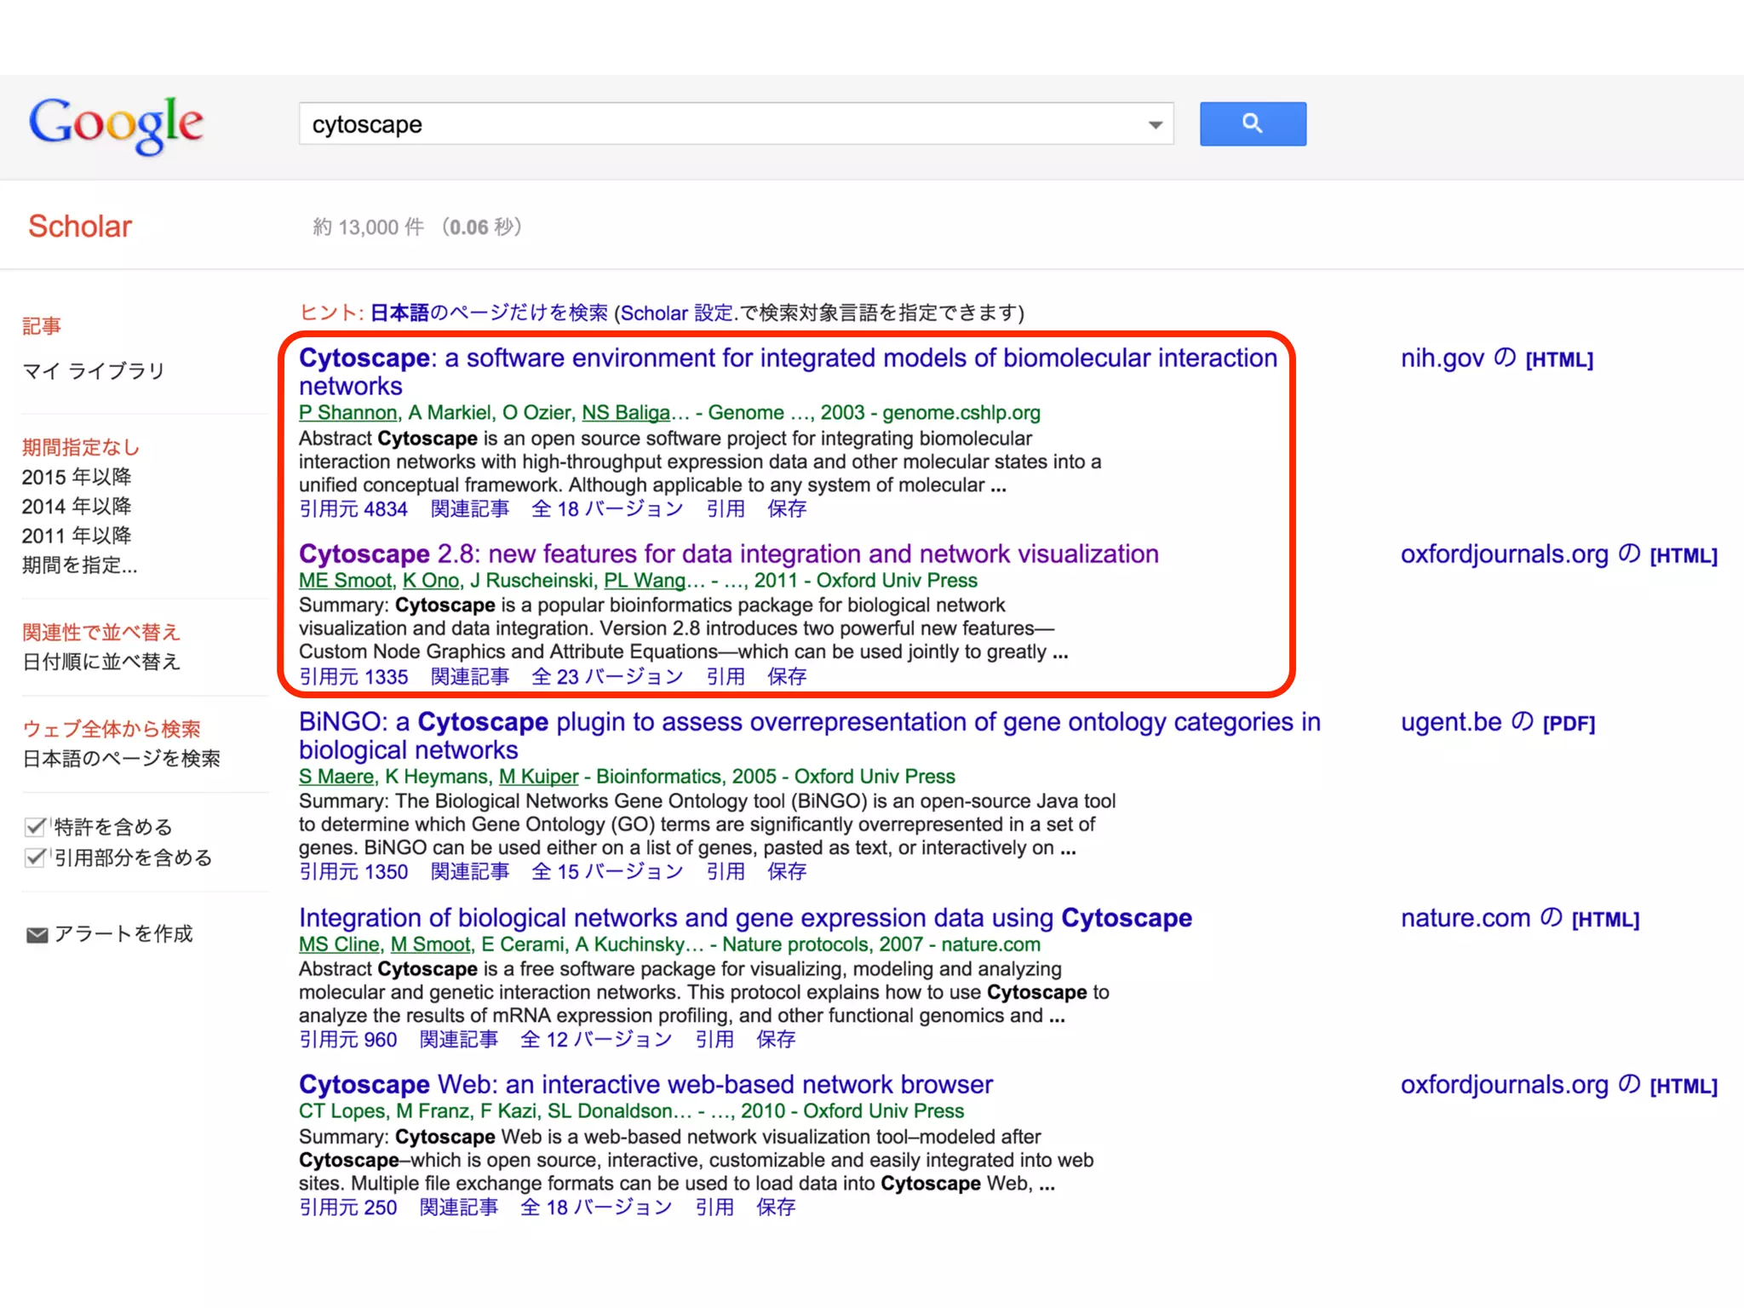Open nih.gov [HTML] full text link
Image resolution: width=1744 pixels, height=1308 pixels.
(x=1496, y=359)
